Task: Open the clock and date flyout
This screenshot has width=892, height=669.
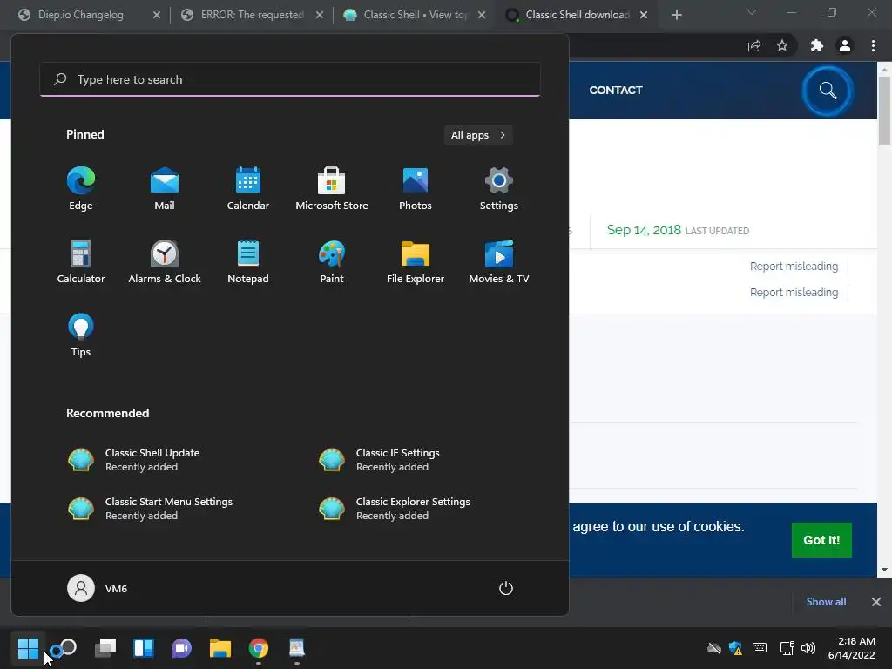Action: click(x=851, y=648)
